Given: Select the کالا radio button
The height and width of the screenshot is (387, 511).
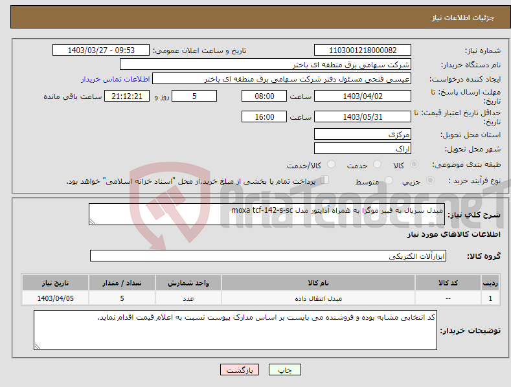Looking at the screenshot, I should pos(414,164).
